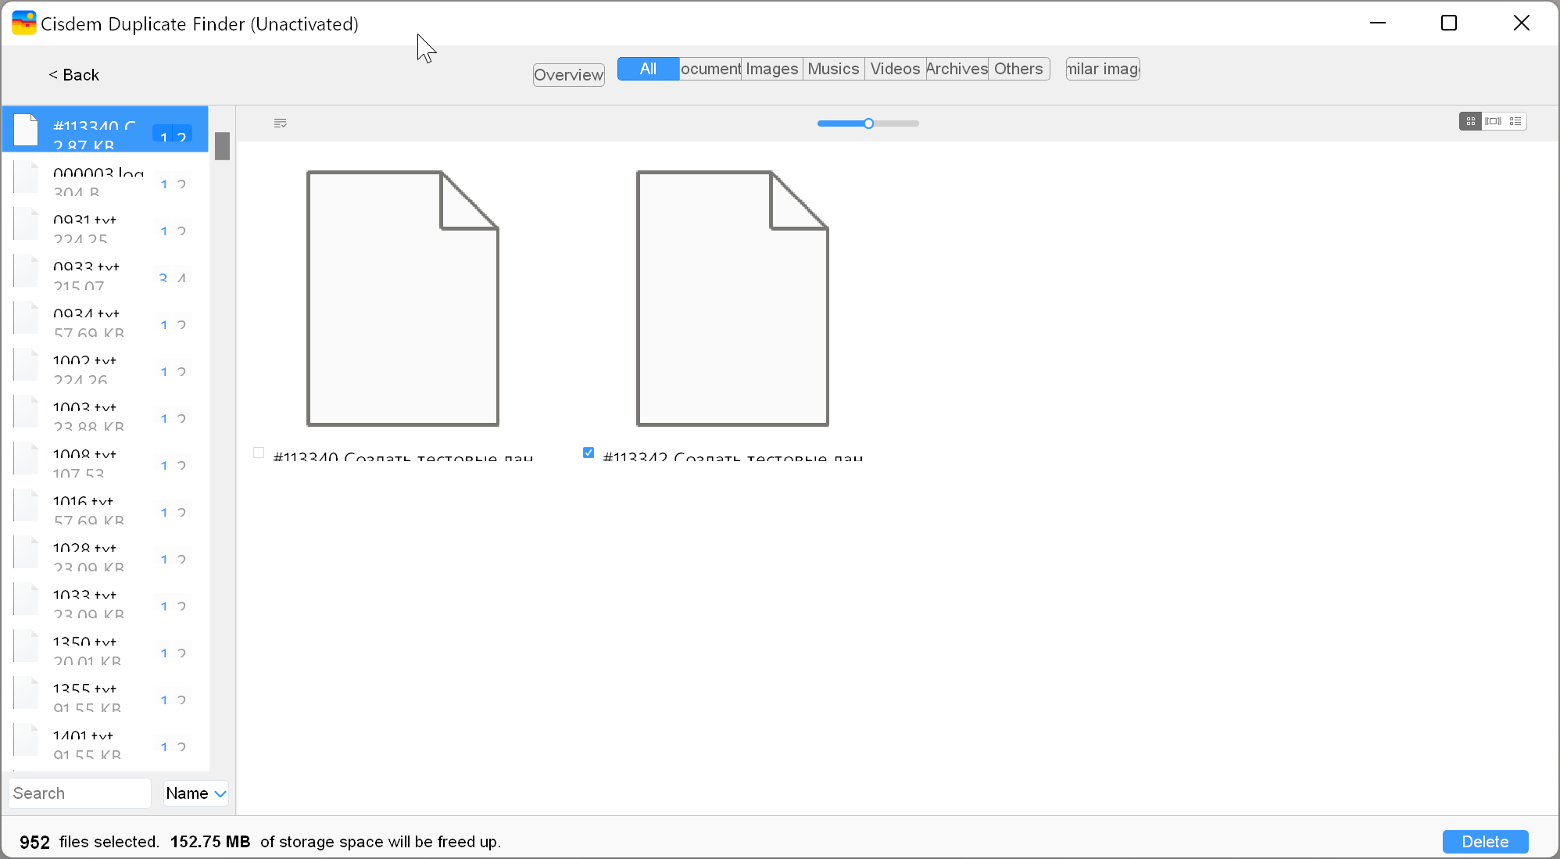Click the 000003.log file icon in sidebar
The width and height of the screenshot is (1560, 859).
(27, 177)
